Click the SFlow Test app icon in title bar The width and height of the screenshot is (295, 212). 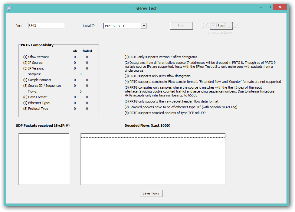pyautogui.click(x=9, y=8)
